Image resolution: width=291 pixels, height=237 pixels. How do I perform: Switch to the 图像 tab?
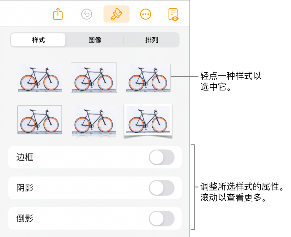(95, 40)
